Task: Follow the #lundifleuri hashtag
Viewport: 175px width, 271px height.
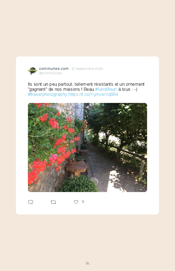Action: pyautogui.click(x=106, y=89)
